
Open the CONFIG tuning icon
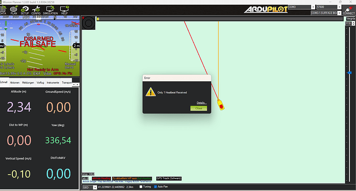click(x=36, y=10)
